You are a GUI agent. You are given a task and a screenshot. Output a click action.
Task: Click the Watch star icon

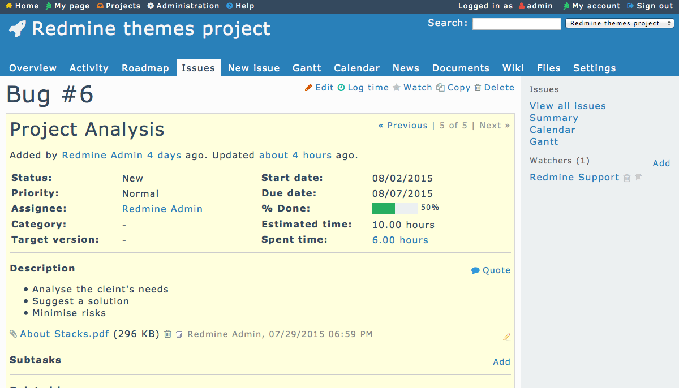pos(397,88)
